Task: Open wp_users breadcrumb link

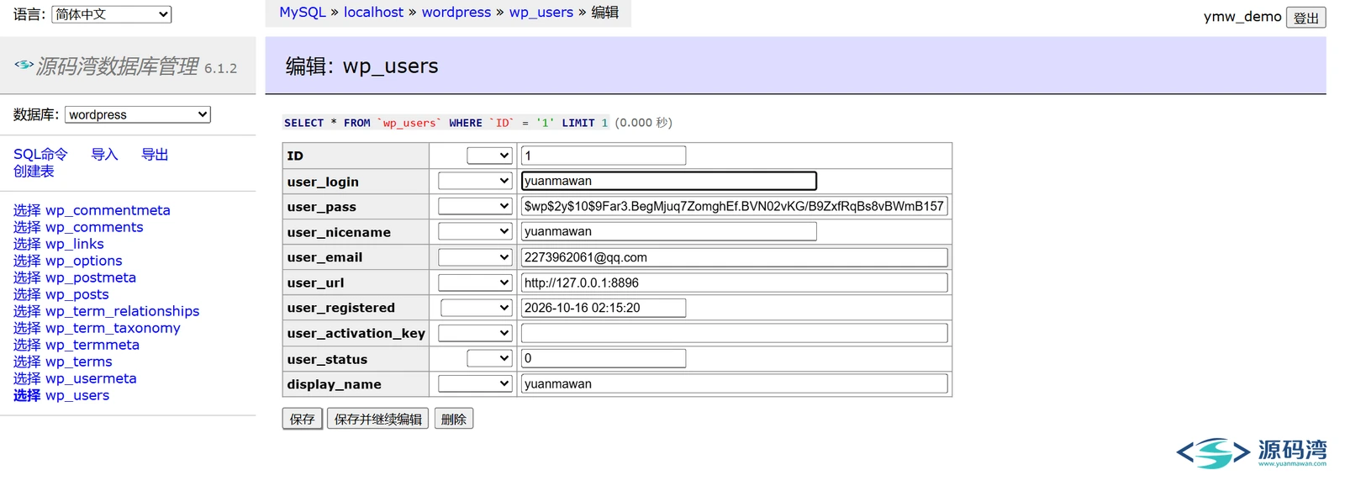Action: 541,12
